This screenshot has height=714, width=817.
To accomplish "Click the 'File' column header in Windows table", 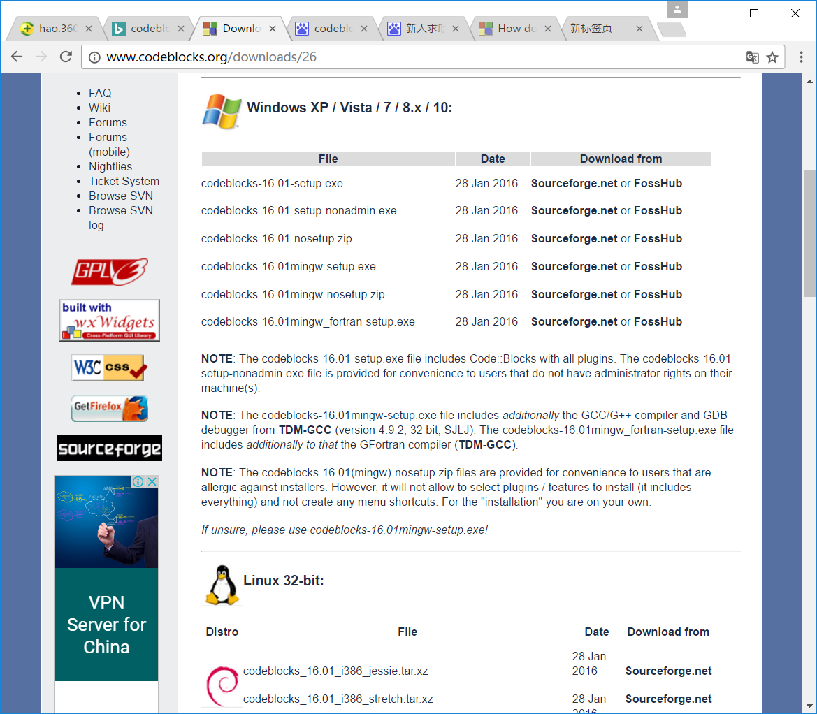I will 328,159.
